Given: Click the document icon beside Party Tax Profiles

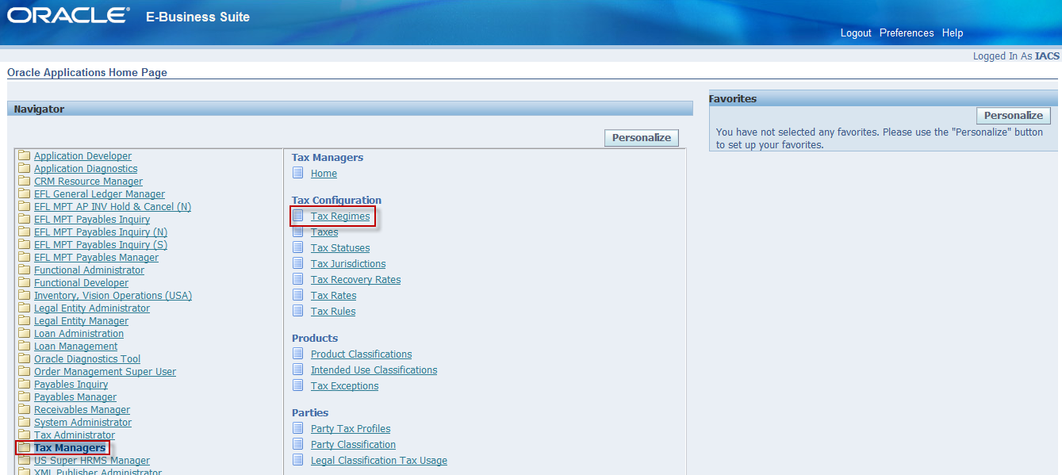Looking at the screenshot, I should [x=297, y=428].
